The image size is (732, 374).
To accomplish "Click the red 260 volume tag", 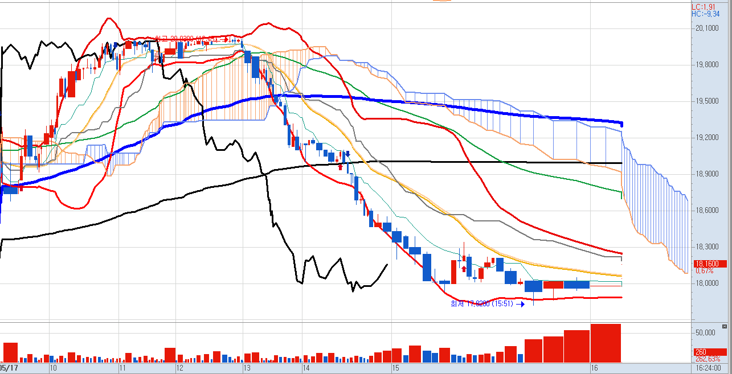I will click(710, 352).
